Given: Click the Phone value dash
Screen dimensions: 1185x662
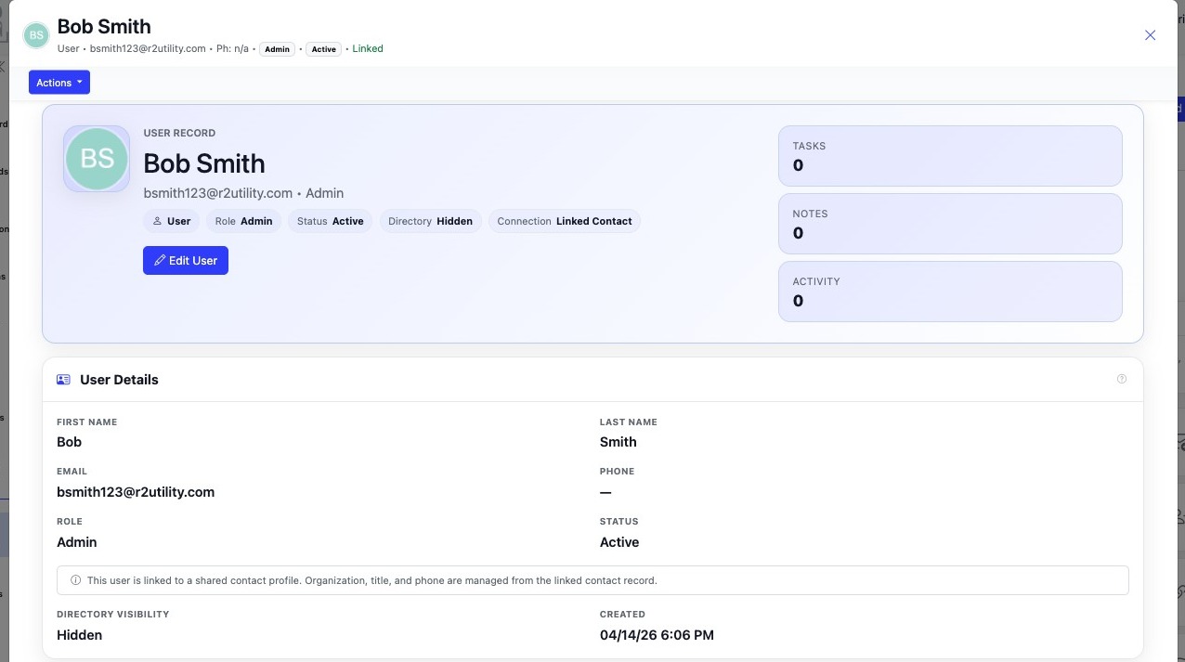Looking at the screenshot, I should click(606, 492).
